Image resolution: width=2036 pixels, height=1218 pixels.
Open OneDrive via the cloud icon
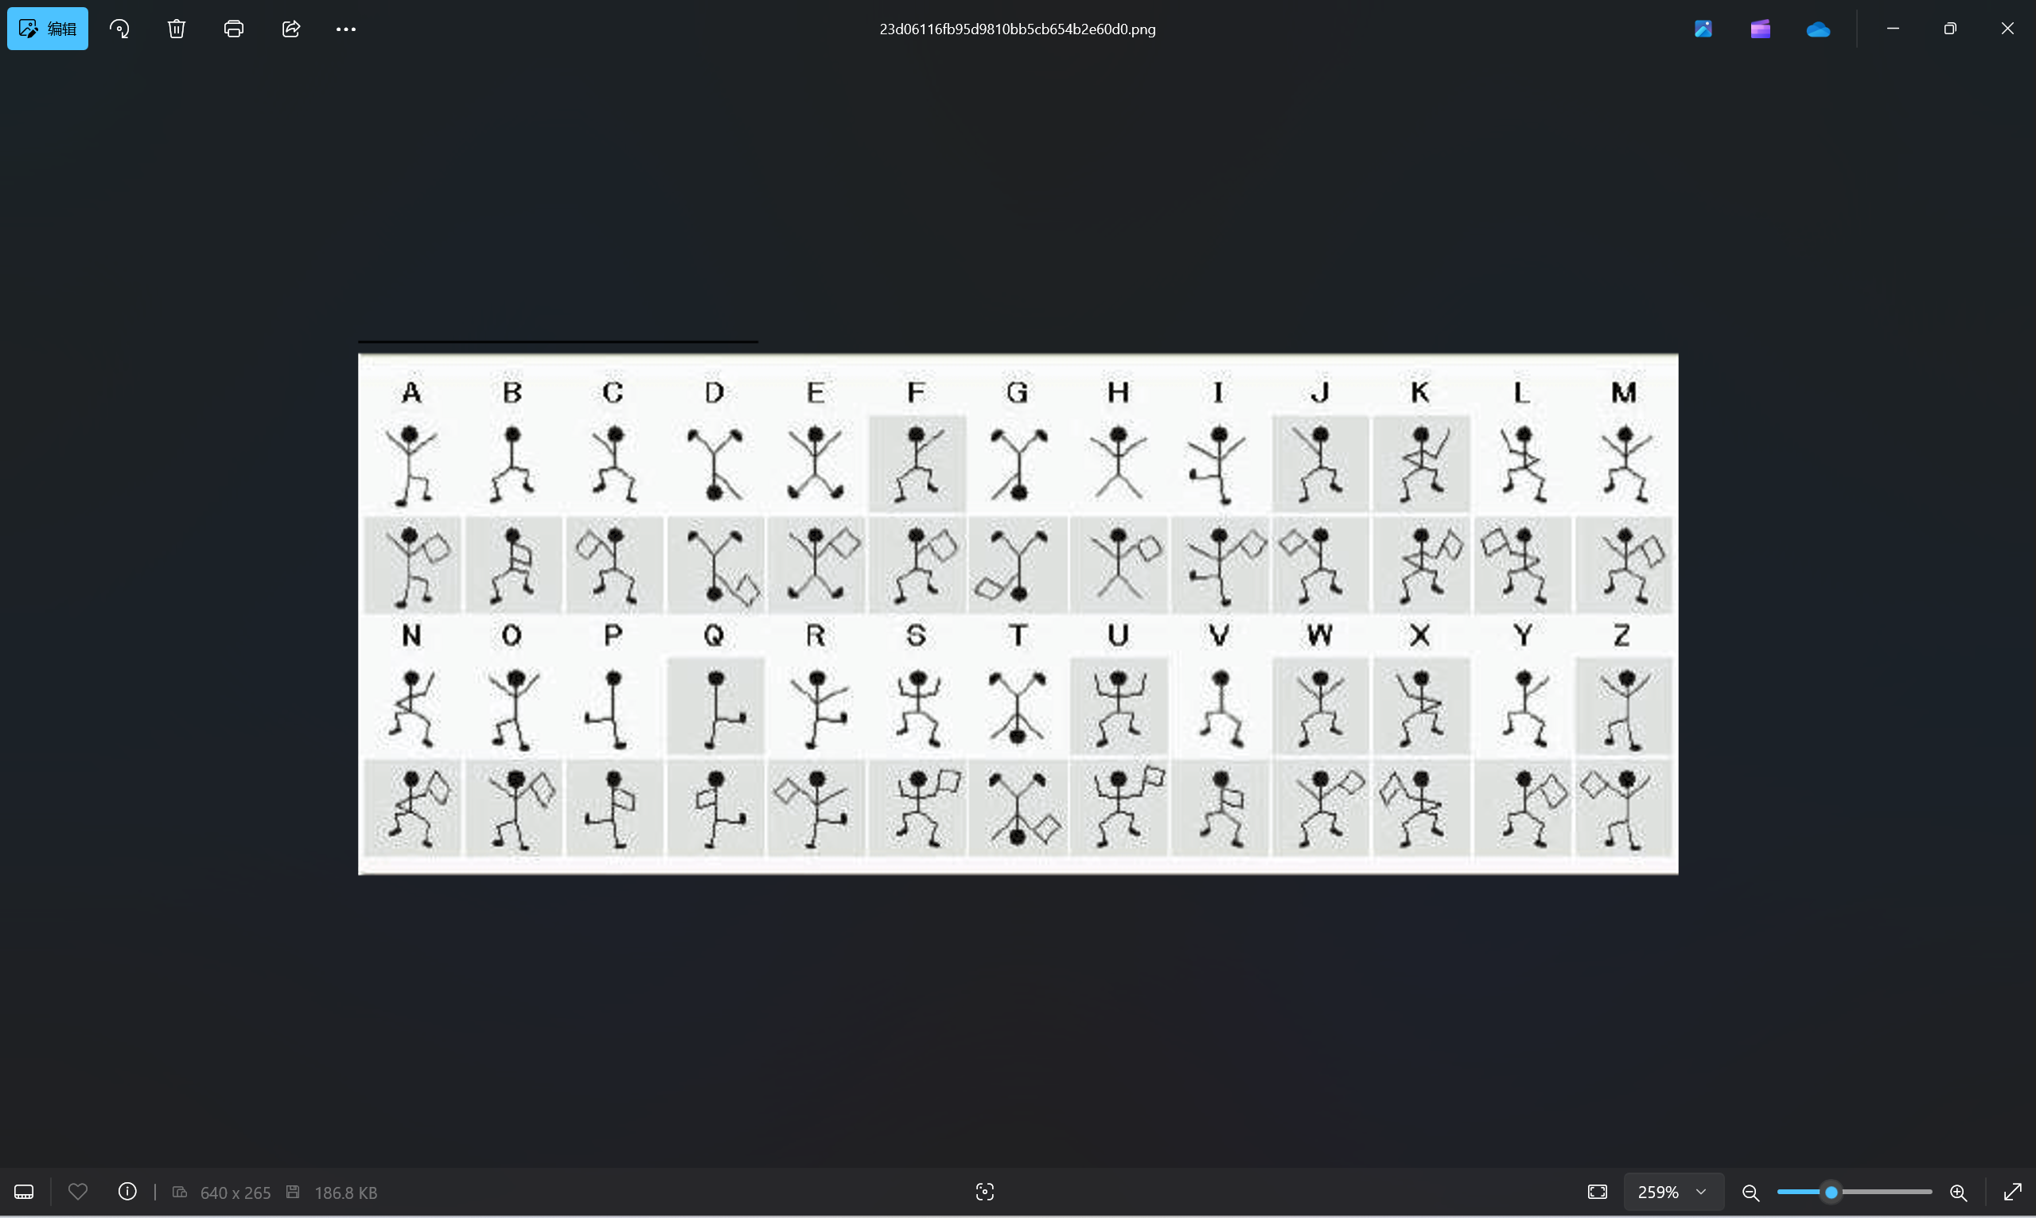1818,29
